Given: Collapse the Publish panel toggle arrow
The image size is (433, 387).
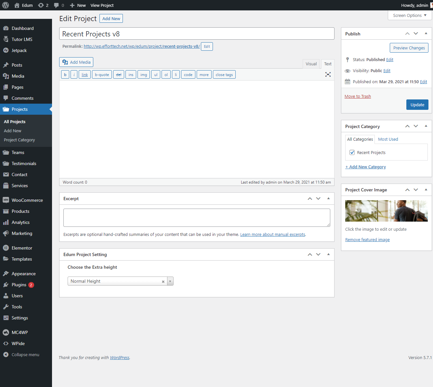Looking at the screenshot, I should click(426, 33).
